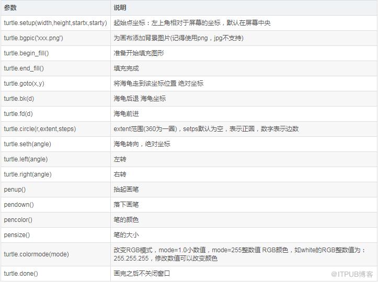Image resolution: width=378 pixels, height=282 pixels.
Task: Click description starting 'extent范围(360为一圈)'
Action: [x=206, y=129]
